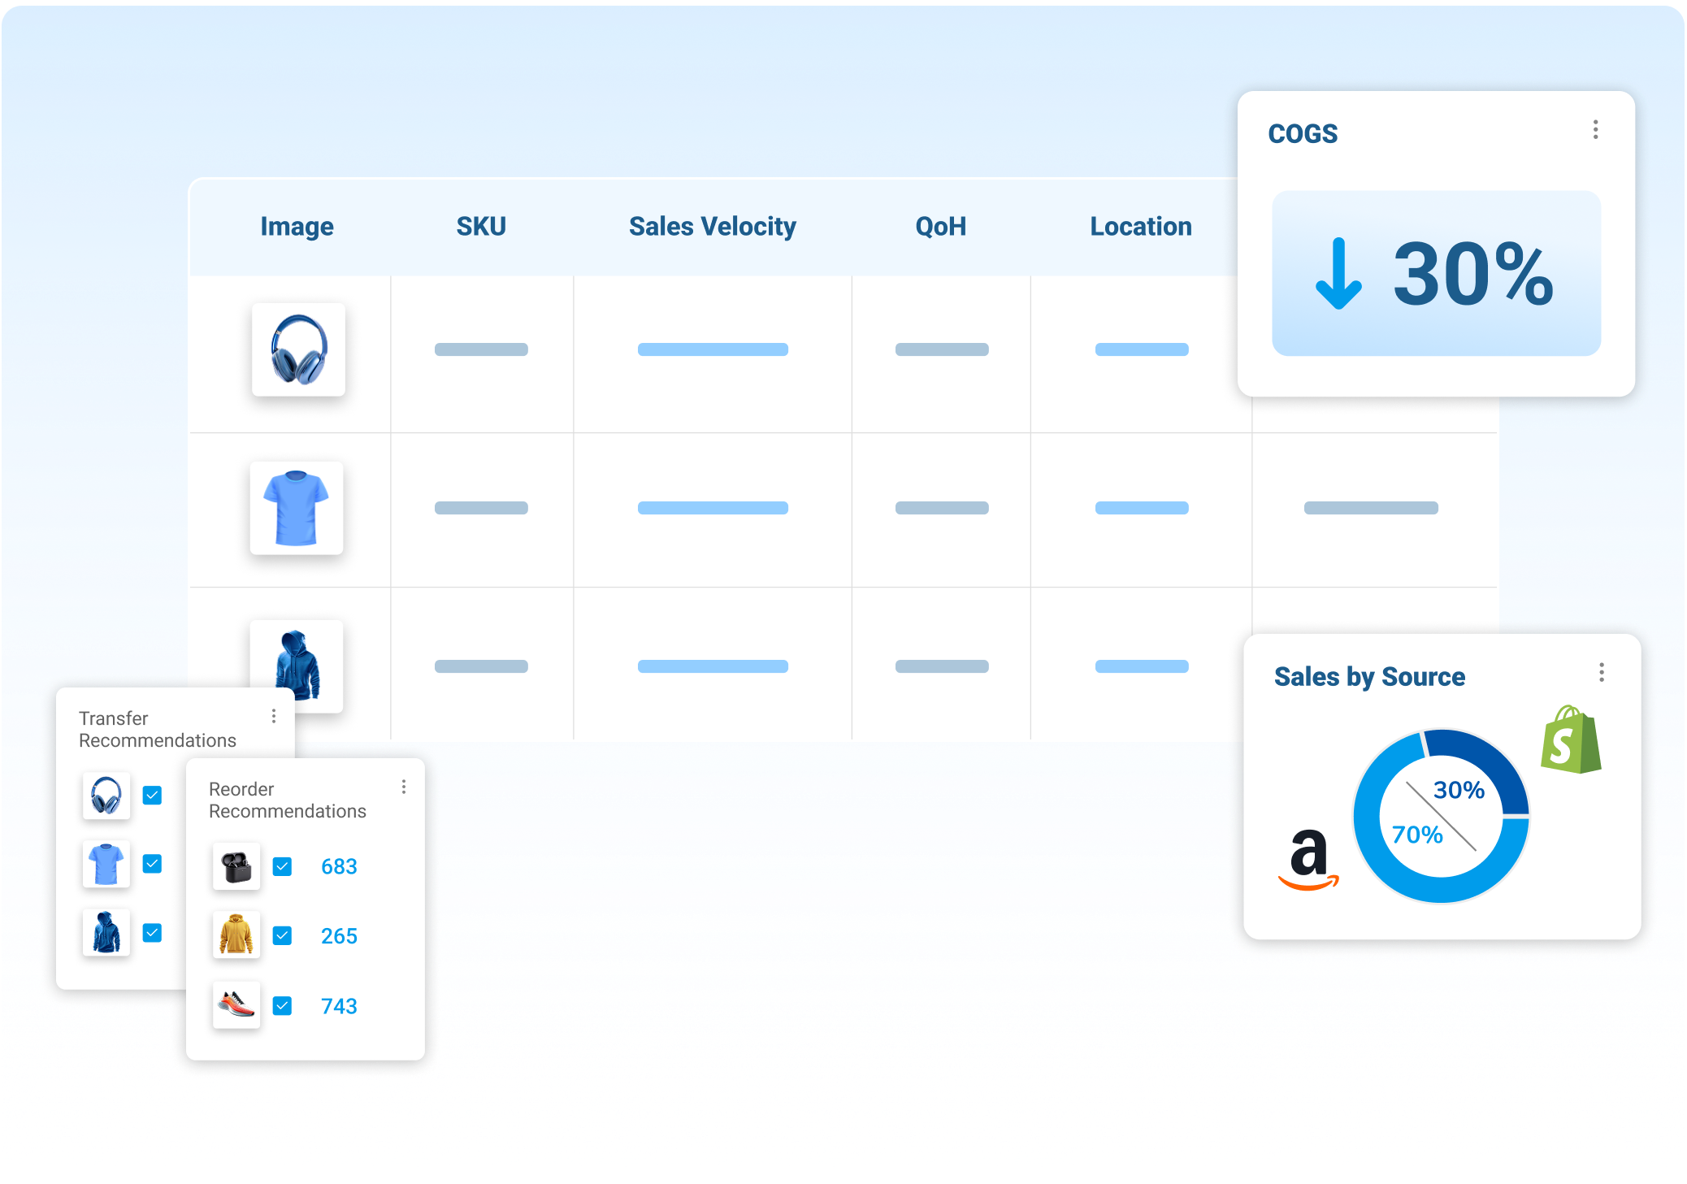Click the Shopify bag logo icon

(1570, 740)
